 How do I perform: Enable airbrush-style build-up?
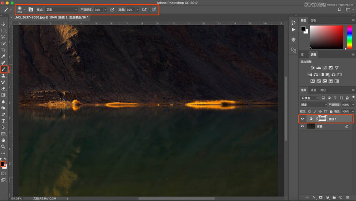pyautogui.click(x=144, y=9)
